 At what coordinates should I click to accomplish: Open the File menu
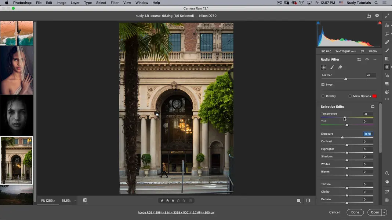click(39, 3)
